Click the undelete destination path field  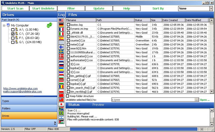[x=153, y=100]
